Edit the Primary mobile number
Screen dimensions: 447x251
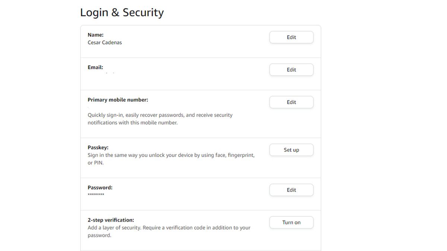[291, 102]
